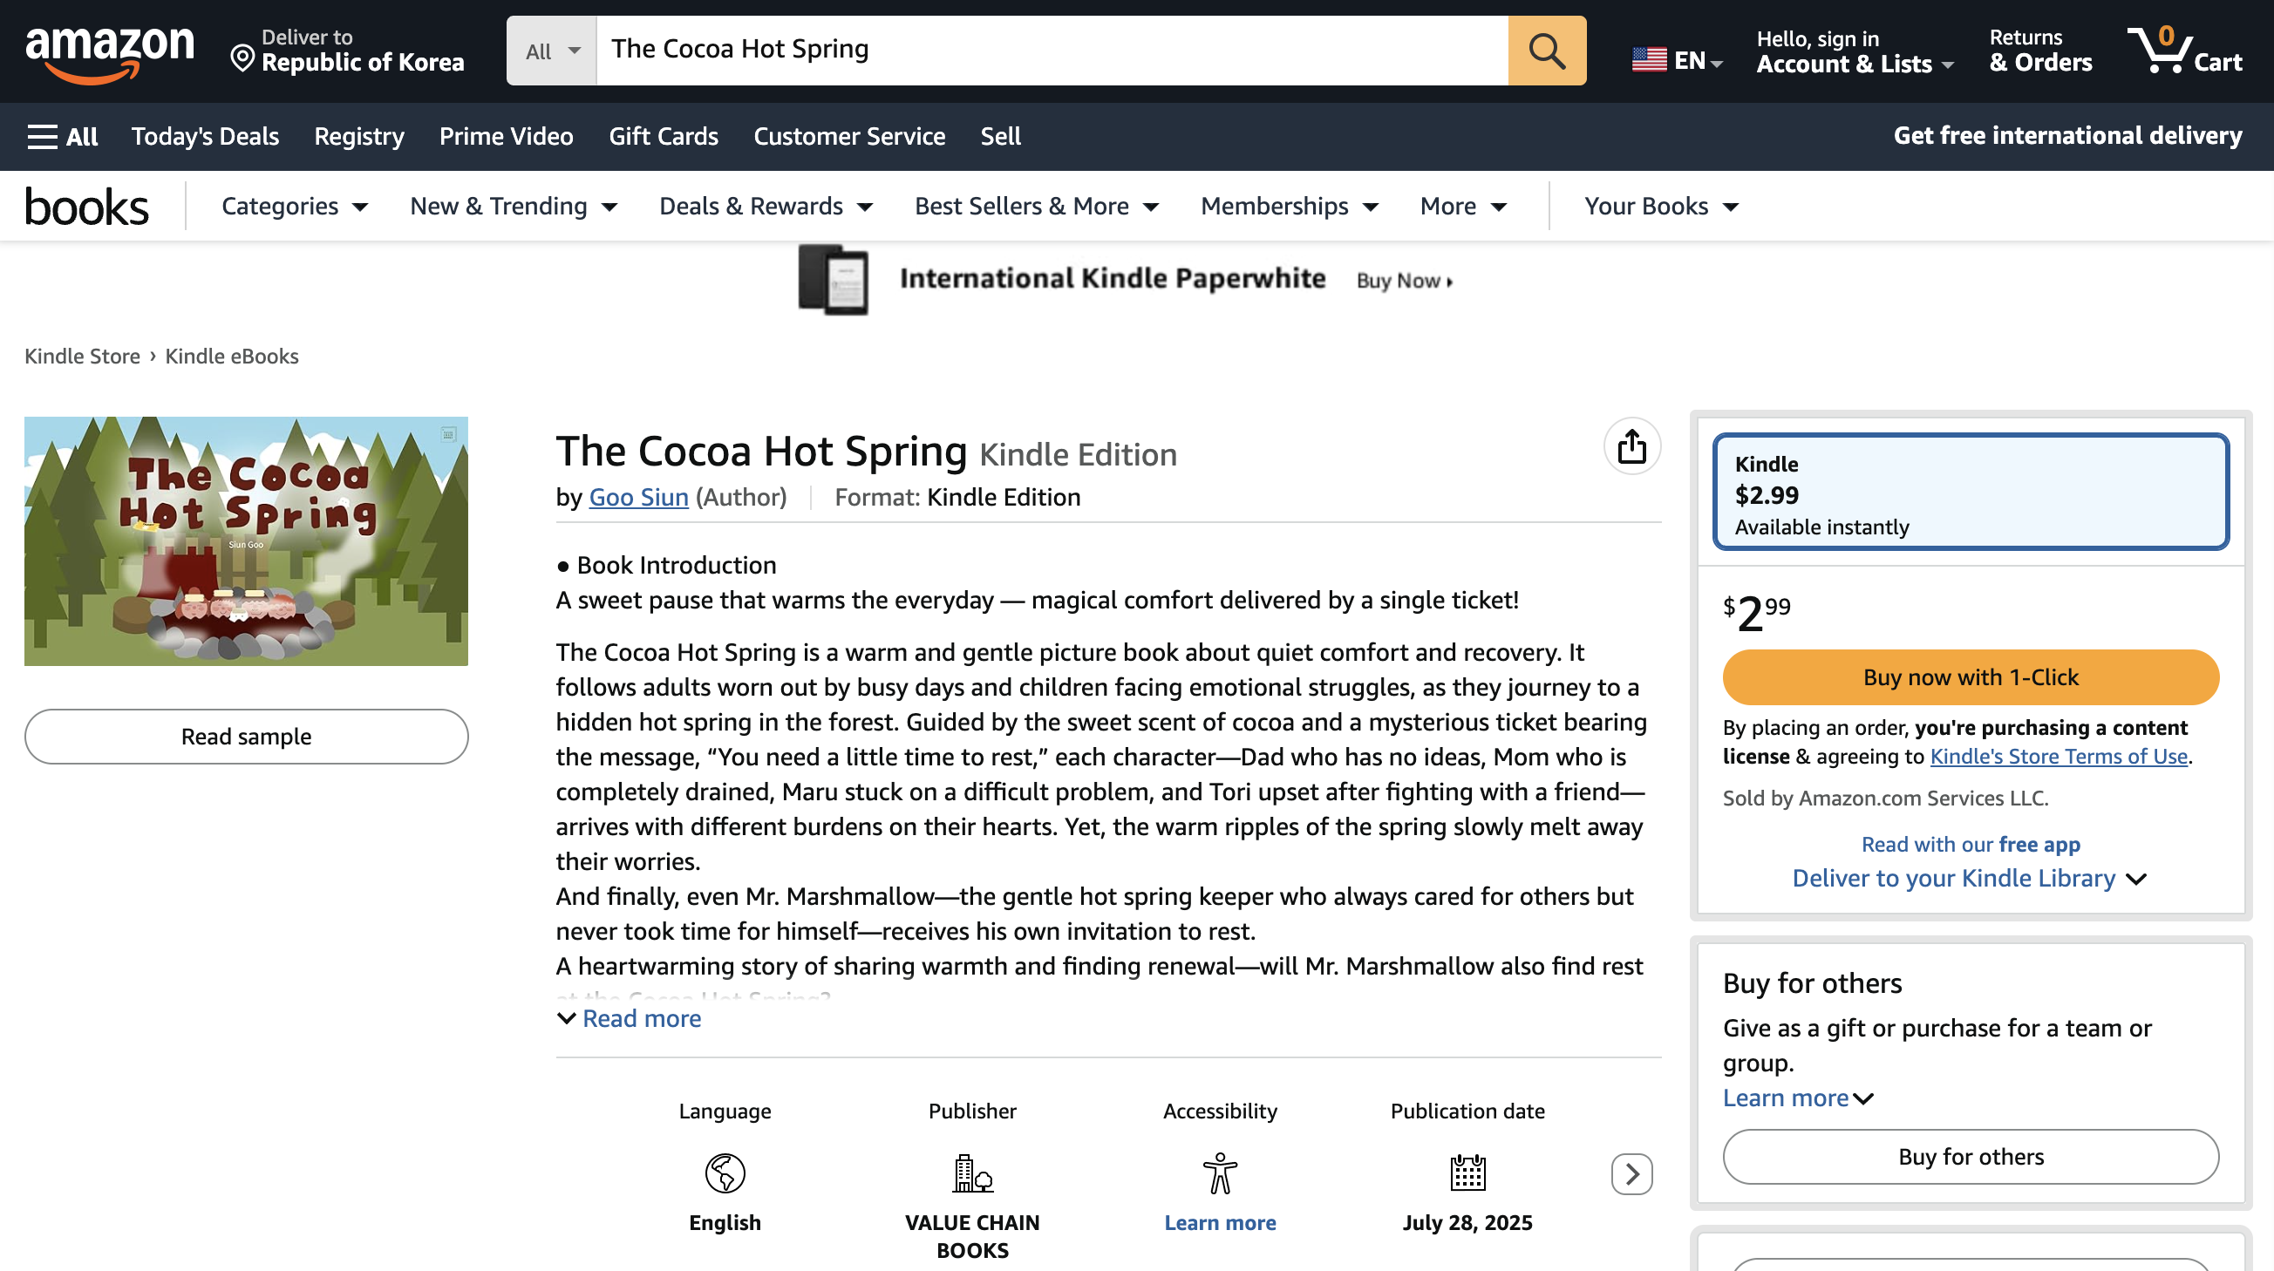Expand Learn more under Buy for others
Screen dimensions: 2274x1271
pyautogui.click(x=1798, y=1098)
